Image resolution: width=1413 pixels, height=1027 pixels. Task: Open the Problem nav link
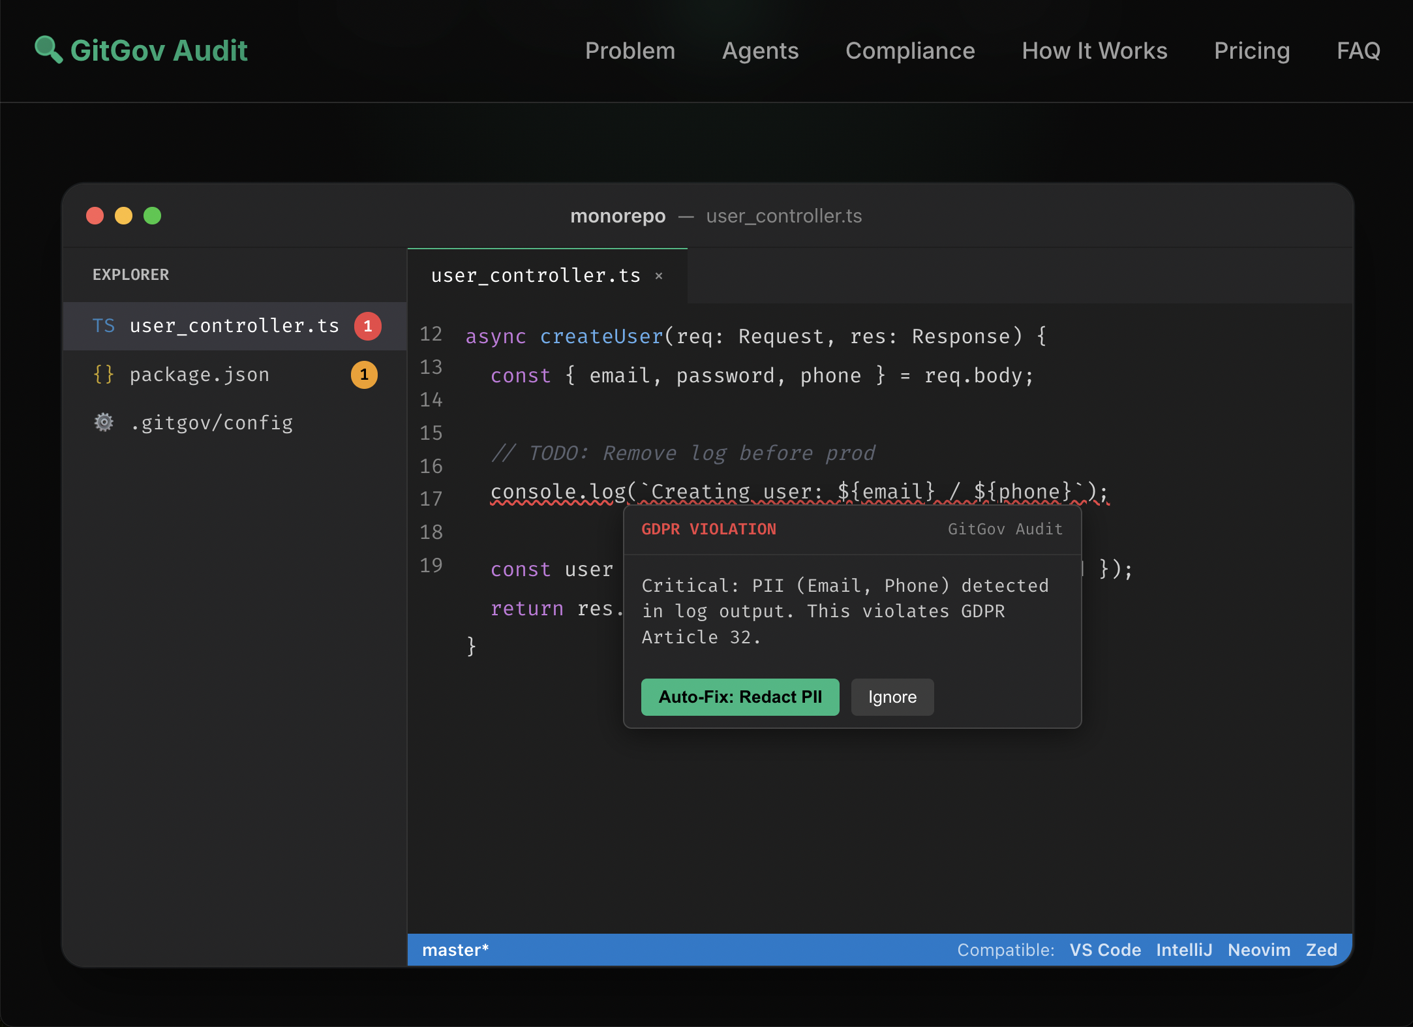tap(630, 51)
